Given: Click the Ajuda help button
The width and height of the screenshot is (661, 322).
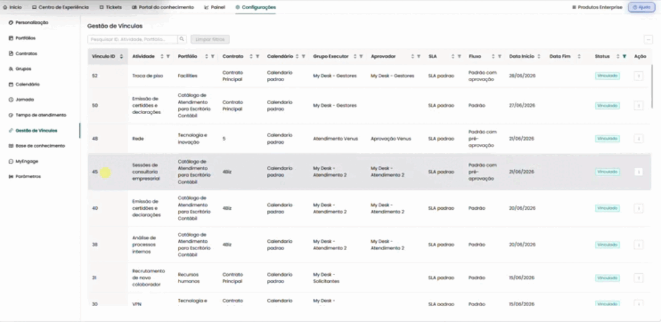Looking at the screenshot, I should coord(642,7).
